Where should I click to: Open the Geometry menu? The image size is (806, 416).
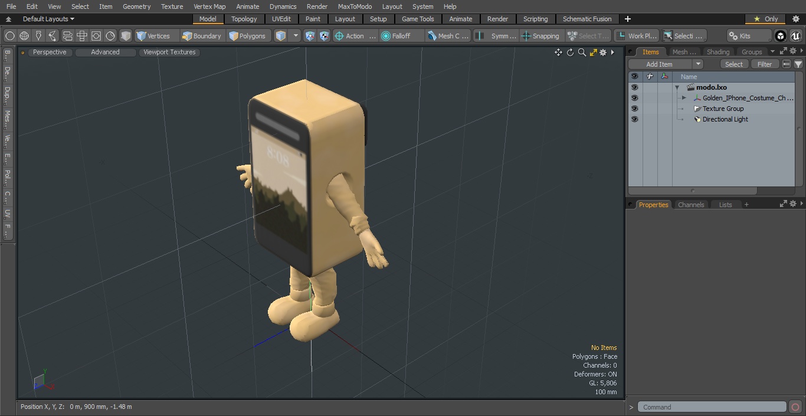[136, 6]
